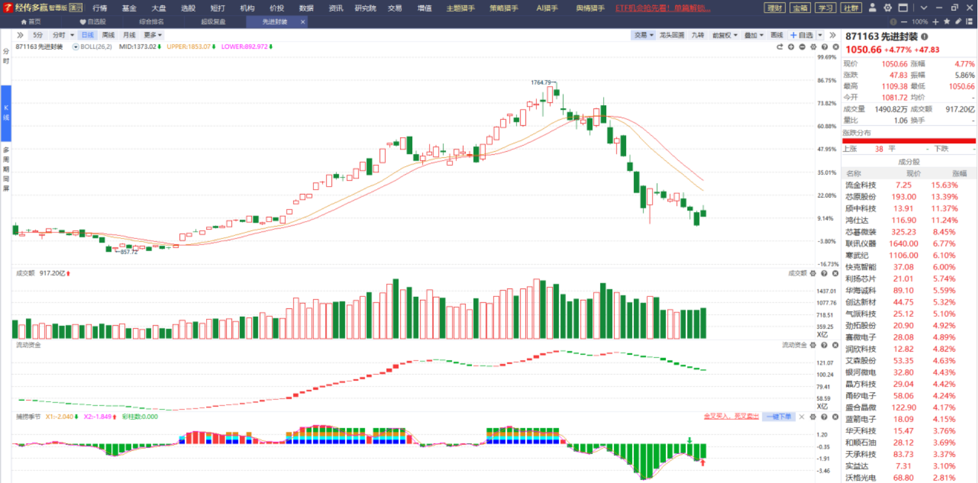978x483 pixels.
Task: Open the 选股 menu
Action: tap(188, 8)
